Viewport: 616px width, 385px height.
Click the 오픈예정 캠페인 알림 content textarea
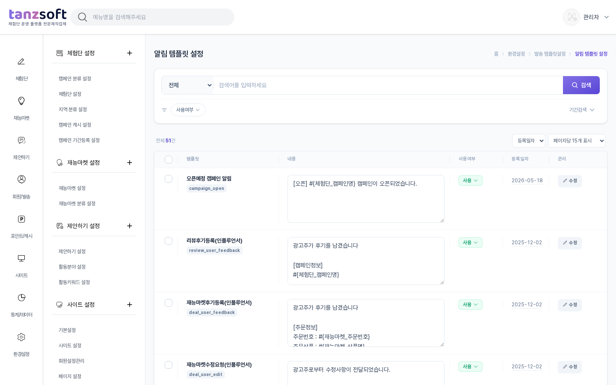pyautogui.click(x=366, y=199)
